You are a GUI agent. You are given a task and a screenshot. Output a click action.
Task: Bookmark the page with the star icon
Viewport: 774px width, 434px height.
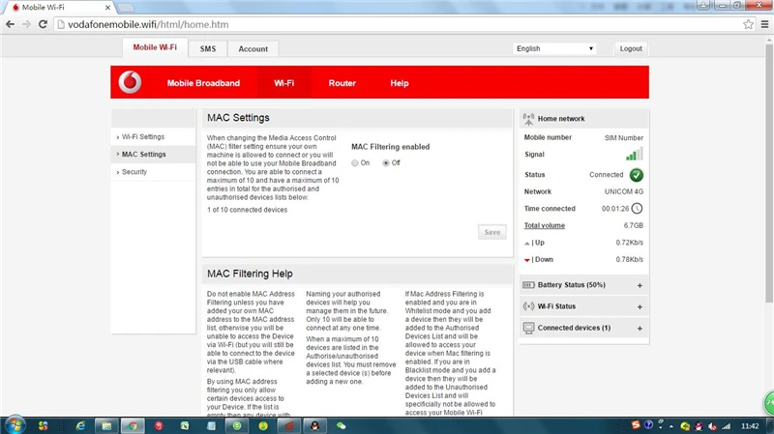[748, 24]
